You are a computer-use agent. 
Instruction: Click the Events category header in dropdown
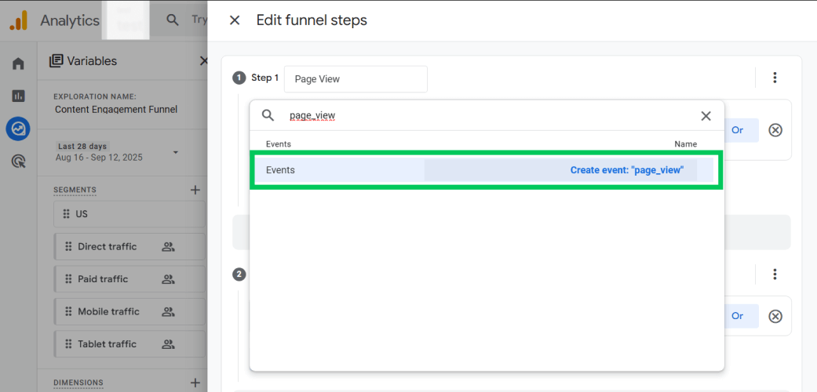click(x=279, y=144)
